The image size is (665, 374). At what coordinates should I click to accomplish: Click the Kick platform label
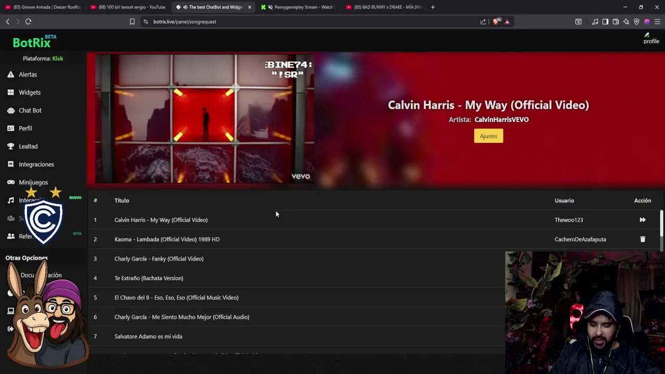click(58, 59)
